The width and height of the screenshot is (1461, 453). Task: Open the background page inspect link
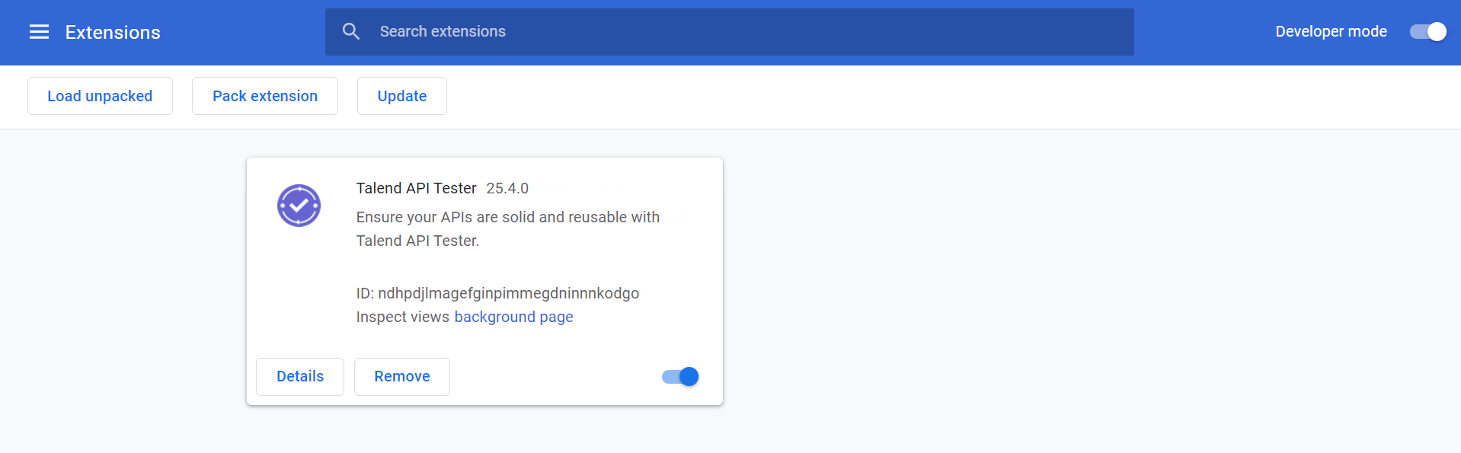(x=513, y=317)
